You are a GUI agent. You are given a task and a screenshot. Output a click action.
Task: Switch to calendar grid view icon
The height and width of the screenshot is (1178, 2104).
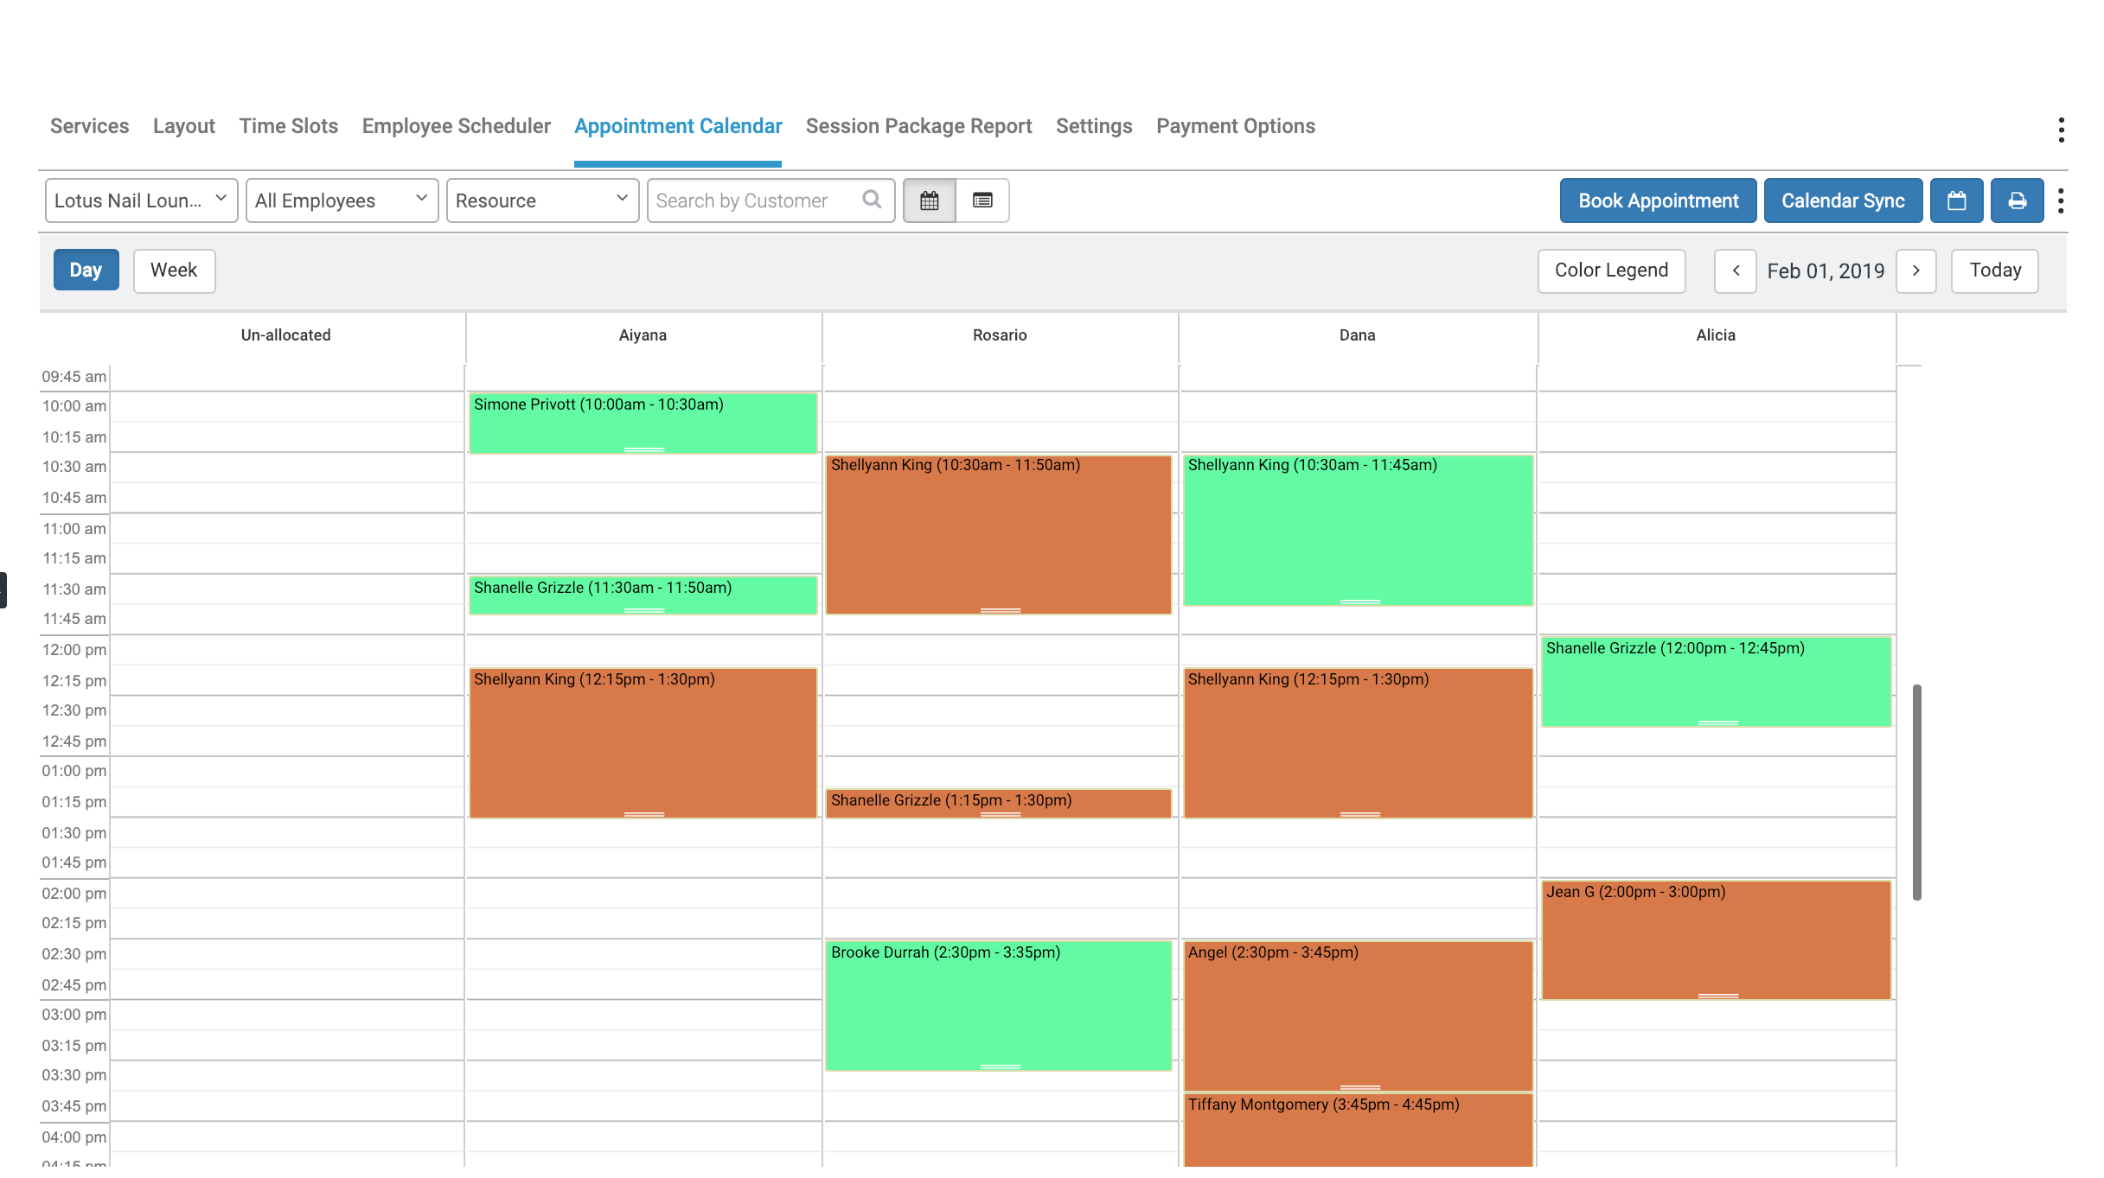click(x=929, y=201)
